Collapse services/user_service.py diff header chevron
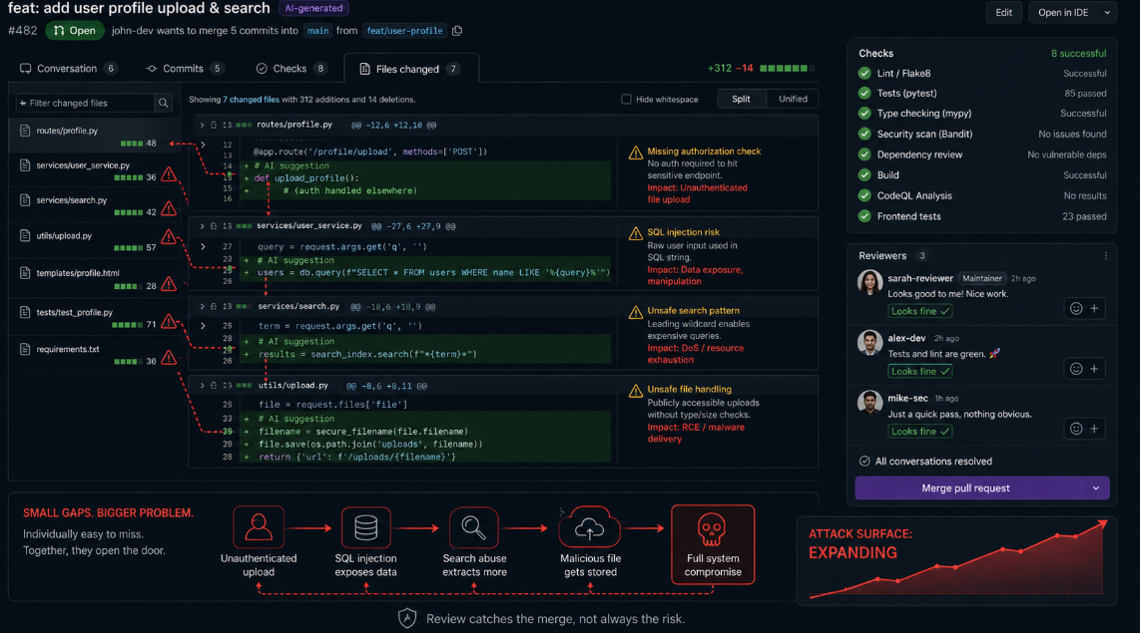Viewport: 1140px width, 633px height. [202, 226]
